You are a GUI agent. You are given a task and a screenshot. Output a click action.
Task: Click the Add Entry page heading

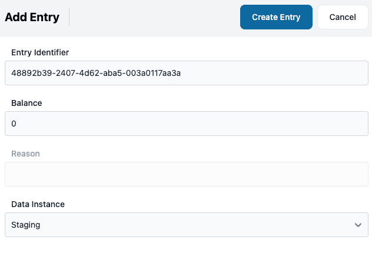click(32, 17)
